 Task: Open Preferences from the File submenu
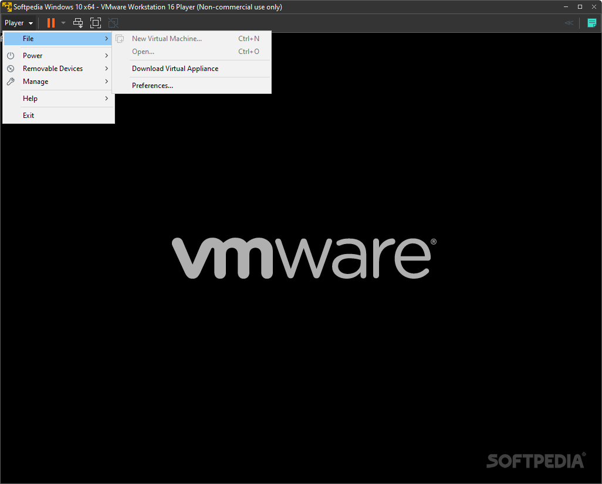pyautogui.click(x=152, y=85)
